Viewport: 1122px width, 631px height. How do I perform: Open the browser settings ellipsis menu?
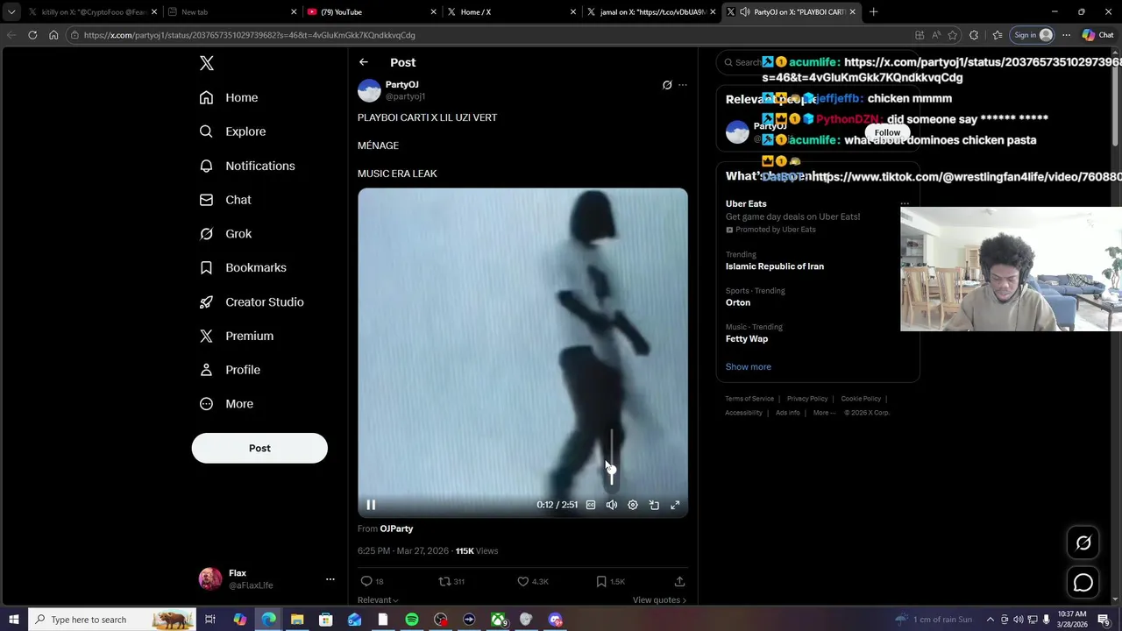click(1066, 35)
